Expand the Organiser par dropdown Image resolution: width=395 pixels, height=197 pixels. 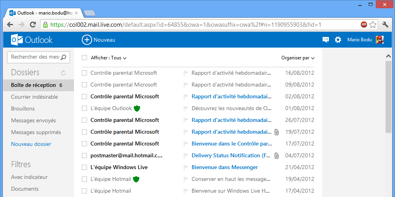click(298, 58)
